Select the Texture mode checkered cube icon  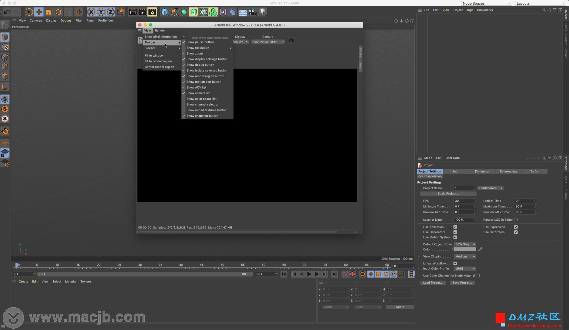[5, 47]
